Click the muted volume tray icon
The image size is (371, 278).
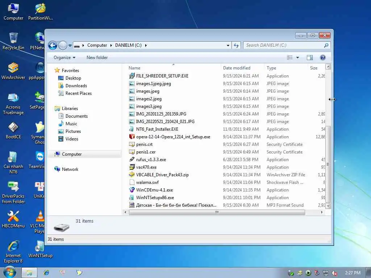click(334, 273)
